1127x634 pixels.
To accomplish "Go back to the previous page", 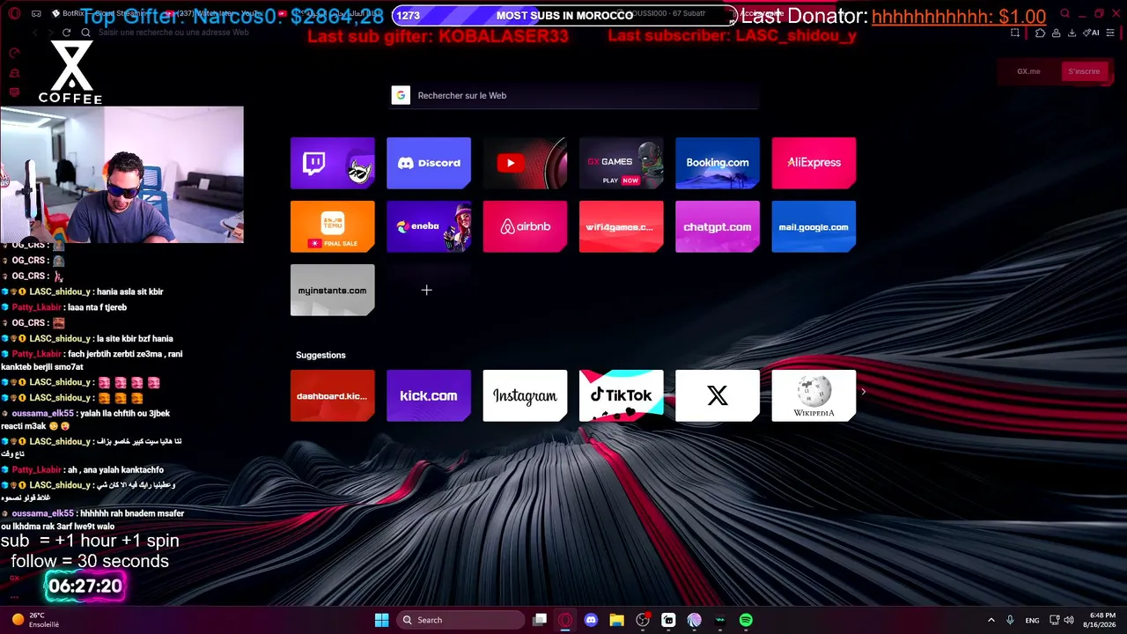I will [x=35, y=33].
